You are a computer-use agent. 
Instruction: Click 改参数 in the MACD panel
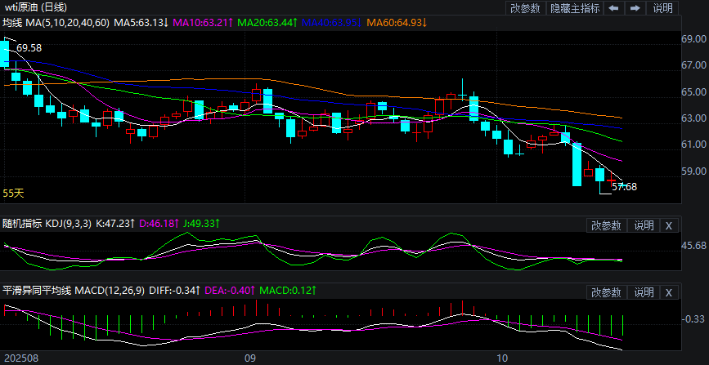[x=607, y=292]
